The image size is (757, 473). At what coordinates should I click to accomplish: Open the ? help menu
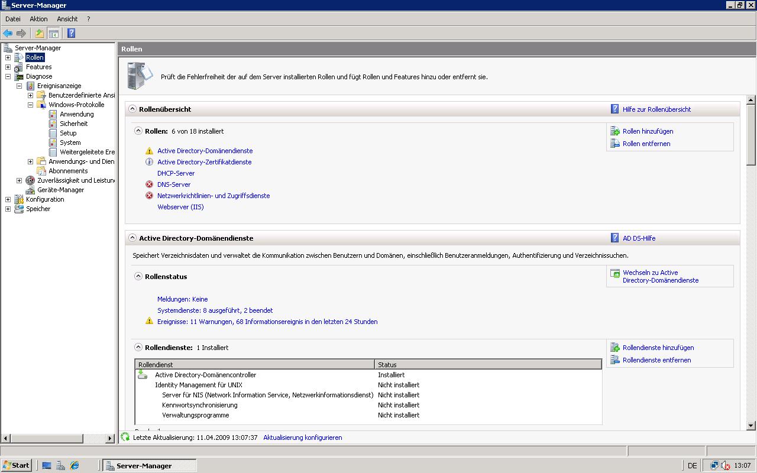[88, 19]
